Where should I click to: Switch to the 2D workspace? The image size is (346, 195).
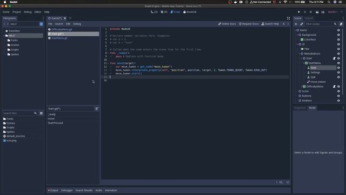coord(154,12)
